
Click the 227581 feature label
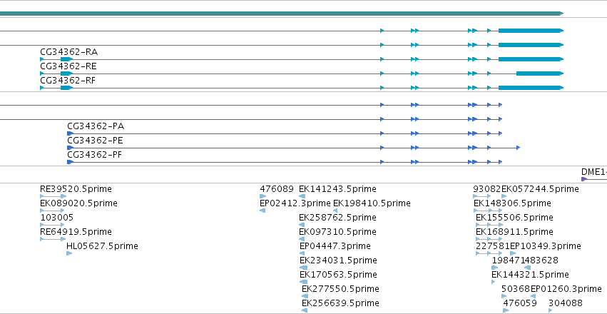[492, 246]
